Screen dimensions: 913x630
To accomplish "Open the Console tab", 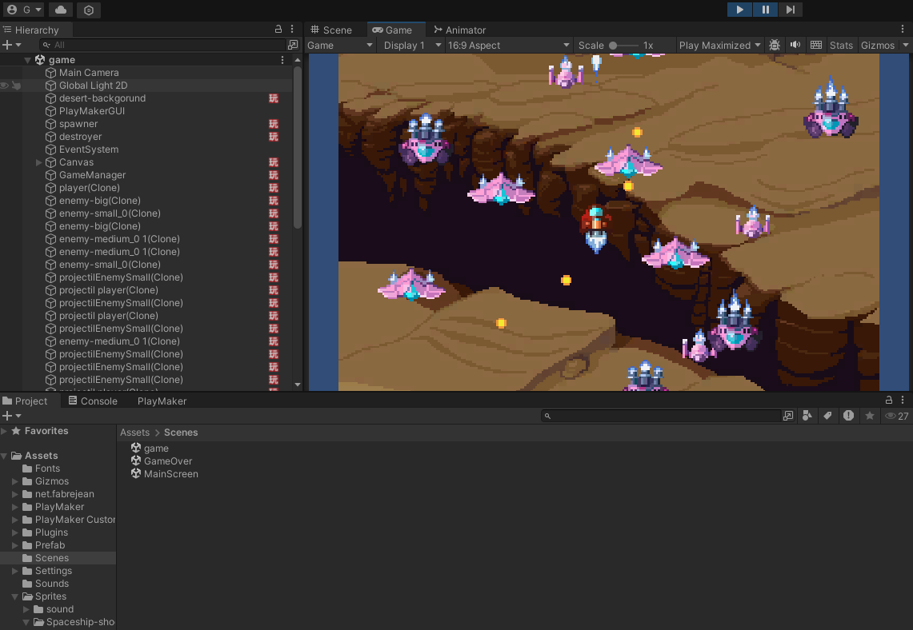I will 92,401.
